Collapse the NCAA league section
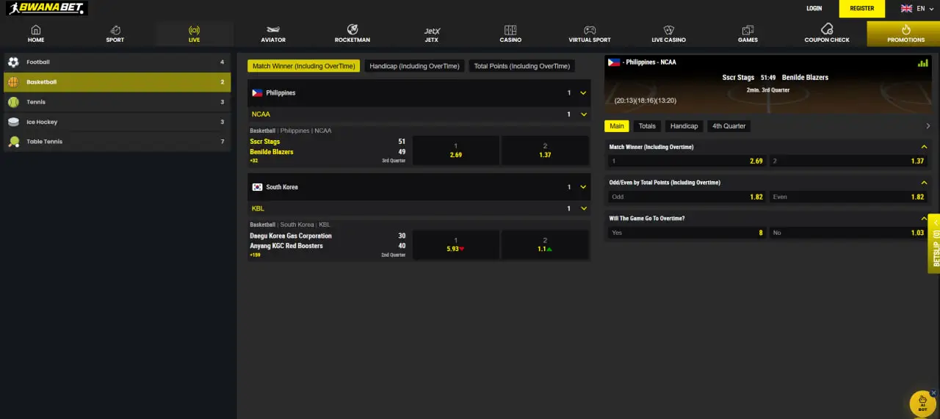Image resolution: width=940 pixels, height=419 pixels. (x=583, y=114)
